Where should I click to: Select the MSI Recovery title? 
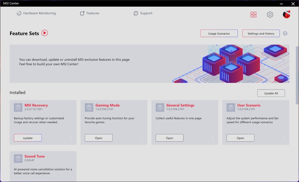pos(36,105)
